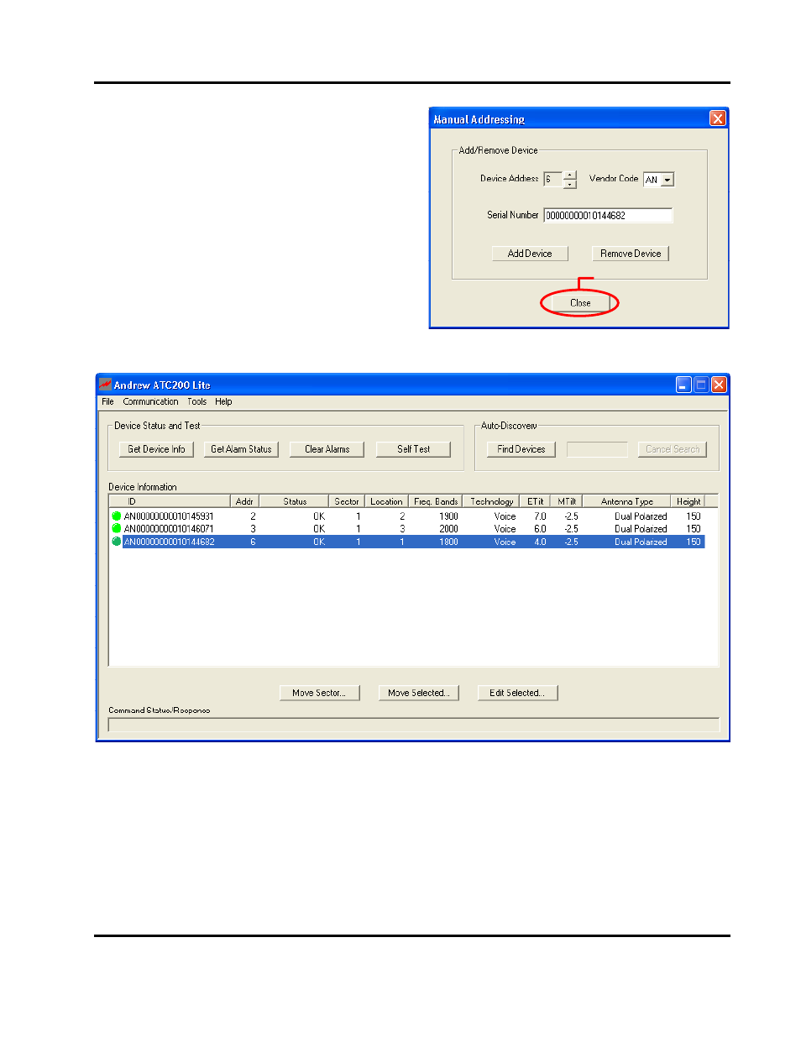801x1037 pixels.
Task: Close the Andrew ATC200 Lite window
Action: click(719, 385)
